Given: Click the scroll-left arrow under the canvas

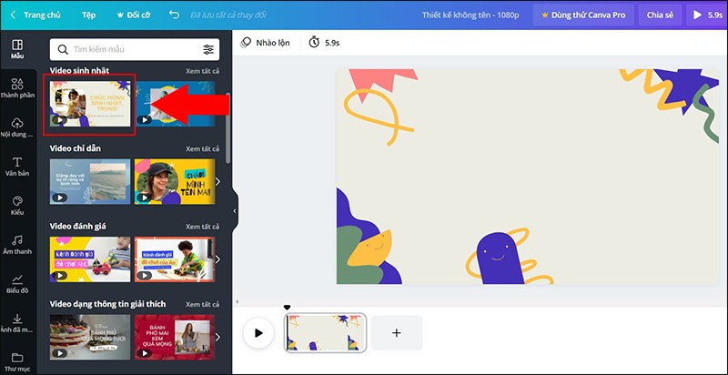Looking at the screenshot, I should [x=237, y=302].
